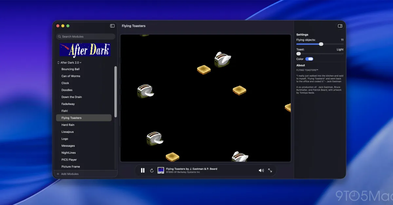393x205 pixels.
Task: Click the toaster preview animation area
Action: pyautogui.click(x=206, y=98)
